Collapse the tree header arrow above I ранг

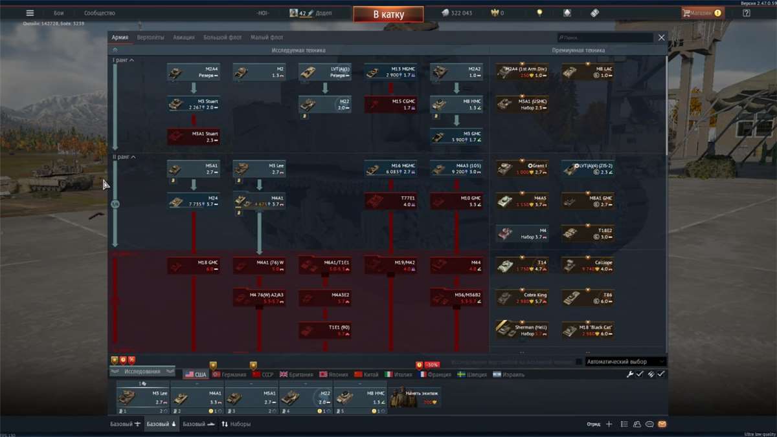pyautogui.click(x=115, y=50)
